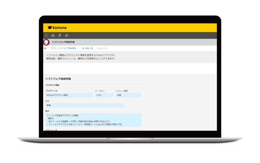Click the レコード: 1 breadcrumb item

(102, 48)
